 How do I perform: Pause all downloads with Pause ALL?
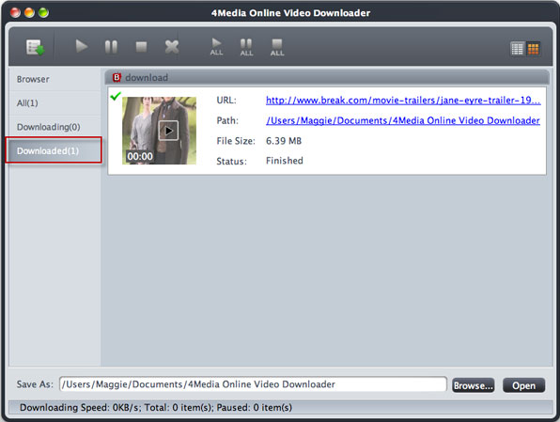pyautogui.click(x=246, y=47)
